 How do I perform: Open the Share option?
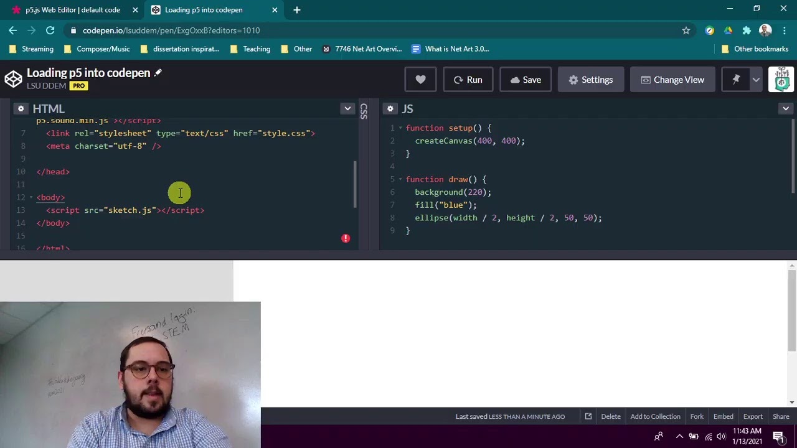click(781, 416)
